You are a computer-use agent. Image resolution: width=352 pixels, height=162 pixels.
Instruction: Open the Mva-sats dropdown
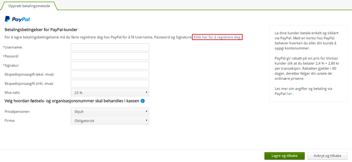point(110,92)
